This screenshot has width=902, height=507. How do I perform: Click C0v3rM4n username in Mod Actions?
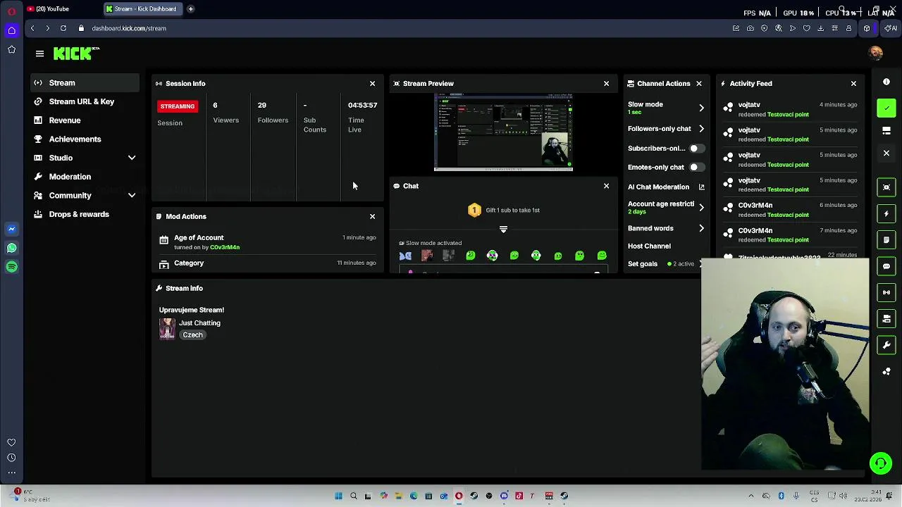pos(225,247)
